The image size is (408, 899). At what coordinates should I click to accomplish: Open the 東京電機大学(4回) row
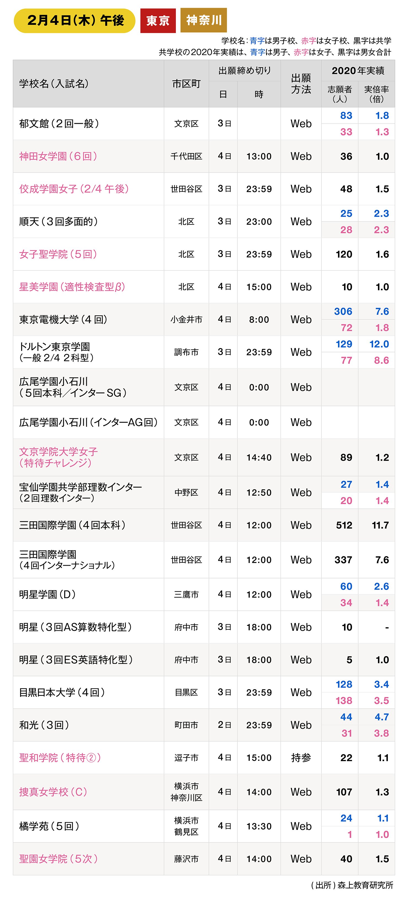point(204,319)
